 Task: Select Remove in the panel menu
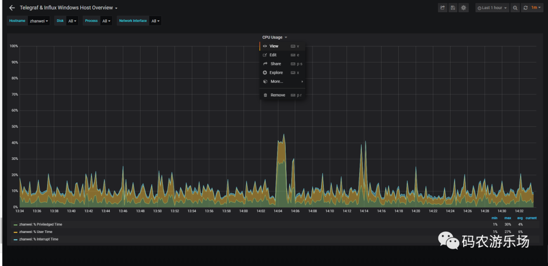tap(283, 95)
